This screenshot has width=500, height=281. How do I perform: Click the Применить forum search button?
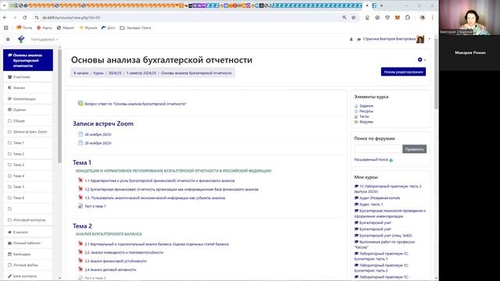[414, 149]
